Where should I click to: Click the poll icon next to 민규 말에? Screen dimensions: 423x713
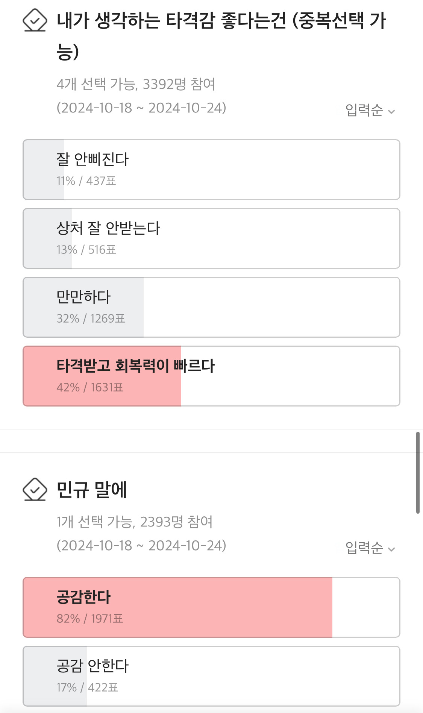(35, 489)
